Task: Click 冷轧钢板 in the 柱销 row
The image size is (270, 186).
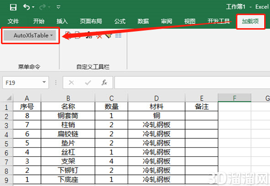Action: coord(156,125)
